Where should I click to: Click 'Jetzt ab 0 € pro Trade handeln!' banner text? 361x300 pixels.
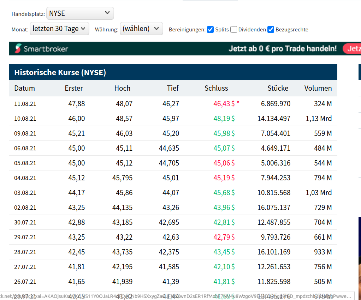point(283,49)
